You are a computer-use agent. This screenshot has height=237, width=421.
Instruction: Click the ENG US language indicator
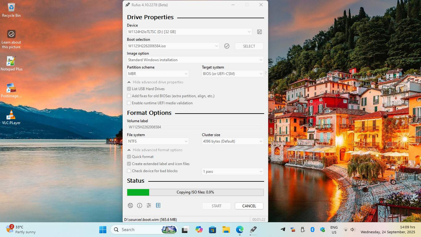pyautogui.click(x=334, y=230)
